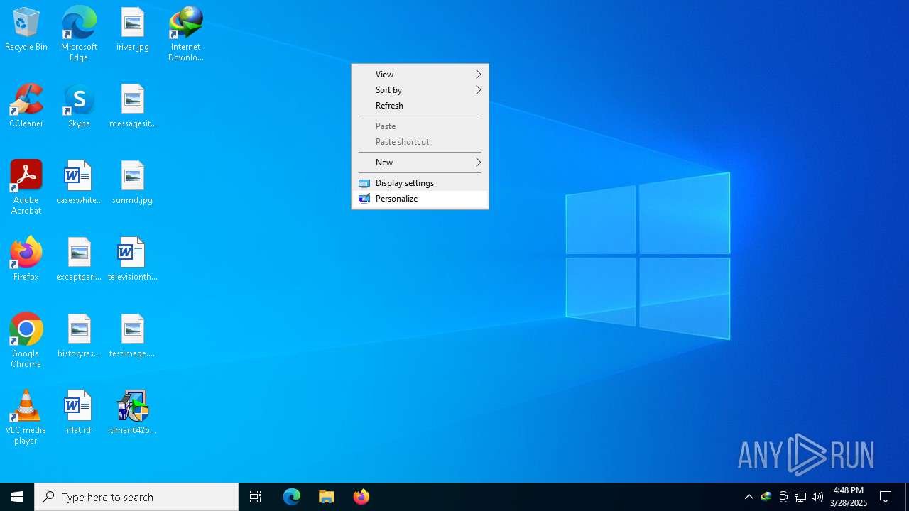This screenshot has height=511, width=909.
Task: Select the iriver.jpg file icon
Action: pyautogui.click(x=133, y=30)
